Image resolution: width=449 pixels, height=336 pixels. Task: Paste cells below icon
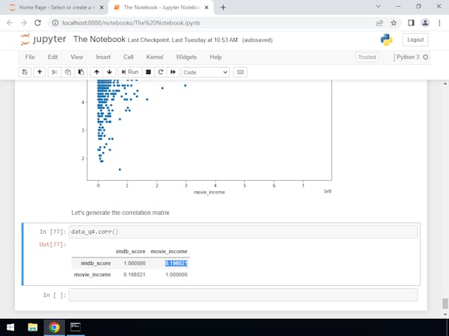point(81,72)
